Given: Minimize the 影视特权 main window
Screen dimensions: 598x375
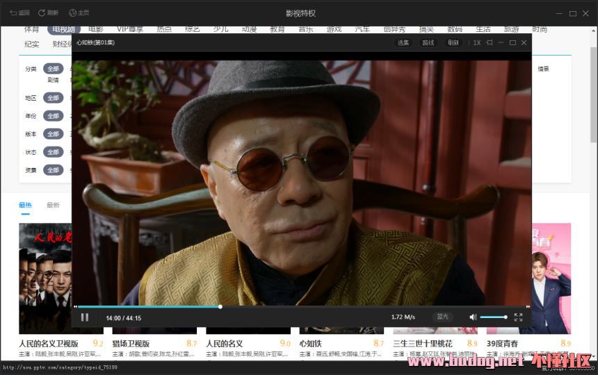Looking at the screenshot, I should pos(559,13).
